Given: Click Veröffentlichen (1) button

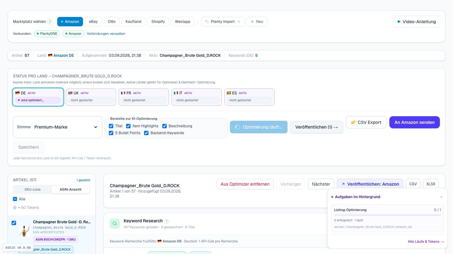Looking at the screenshot, I should (x=316, y=127).
